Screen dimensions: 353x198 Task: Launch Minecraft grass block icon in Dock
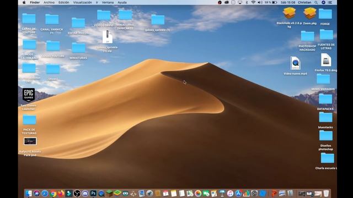tap(109, 193)
